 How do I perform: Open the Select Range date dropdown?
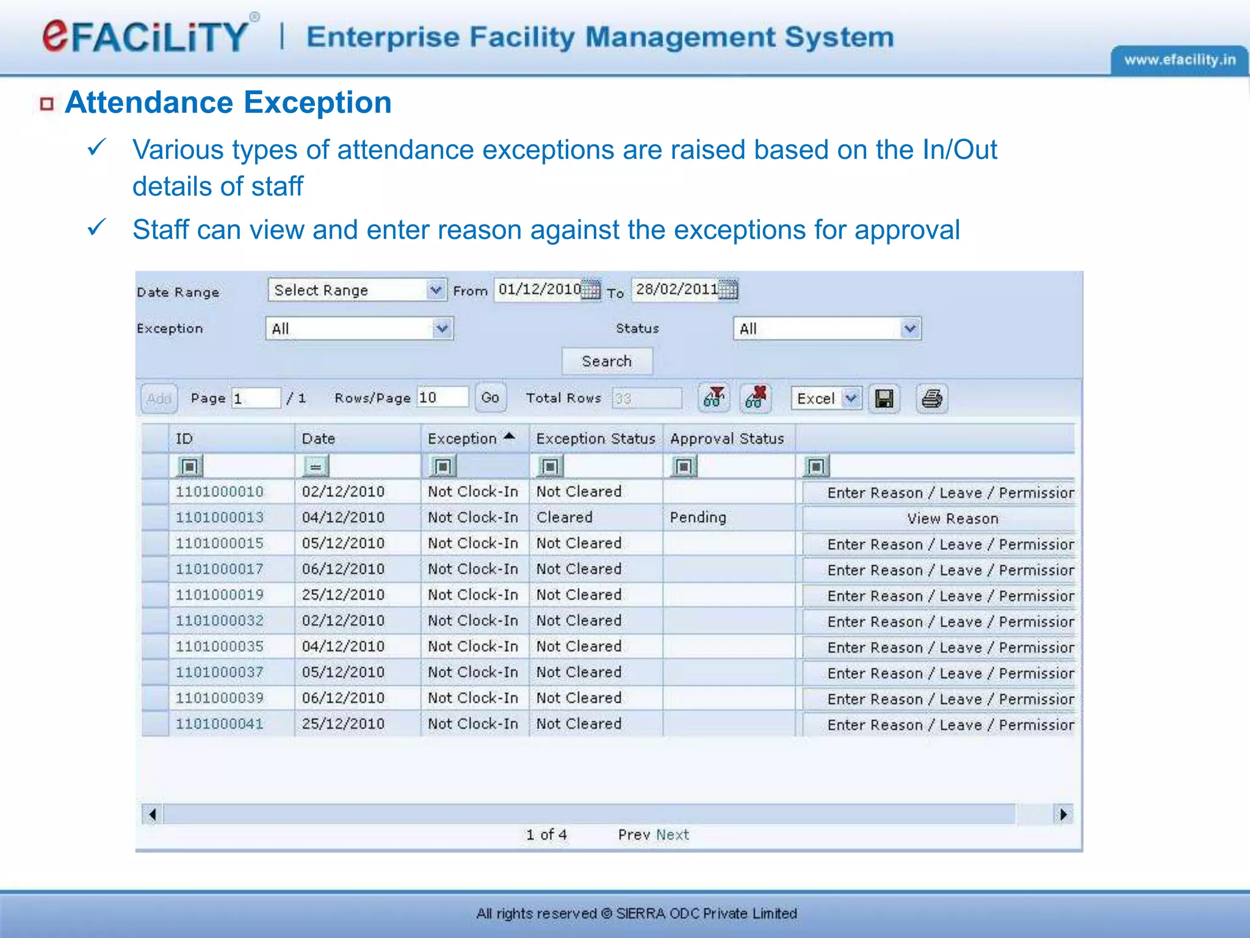click(x=435, y=290)
